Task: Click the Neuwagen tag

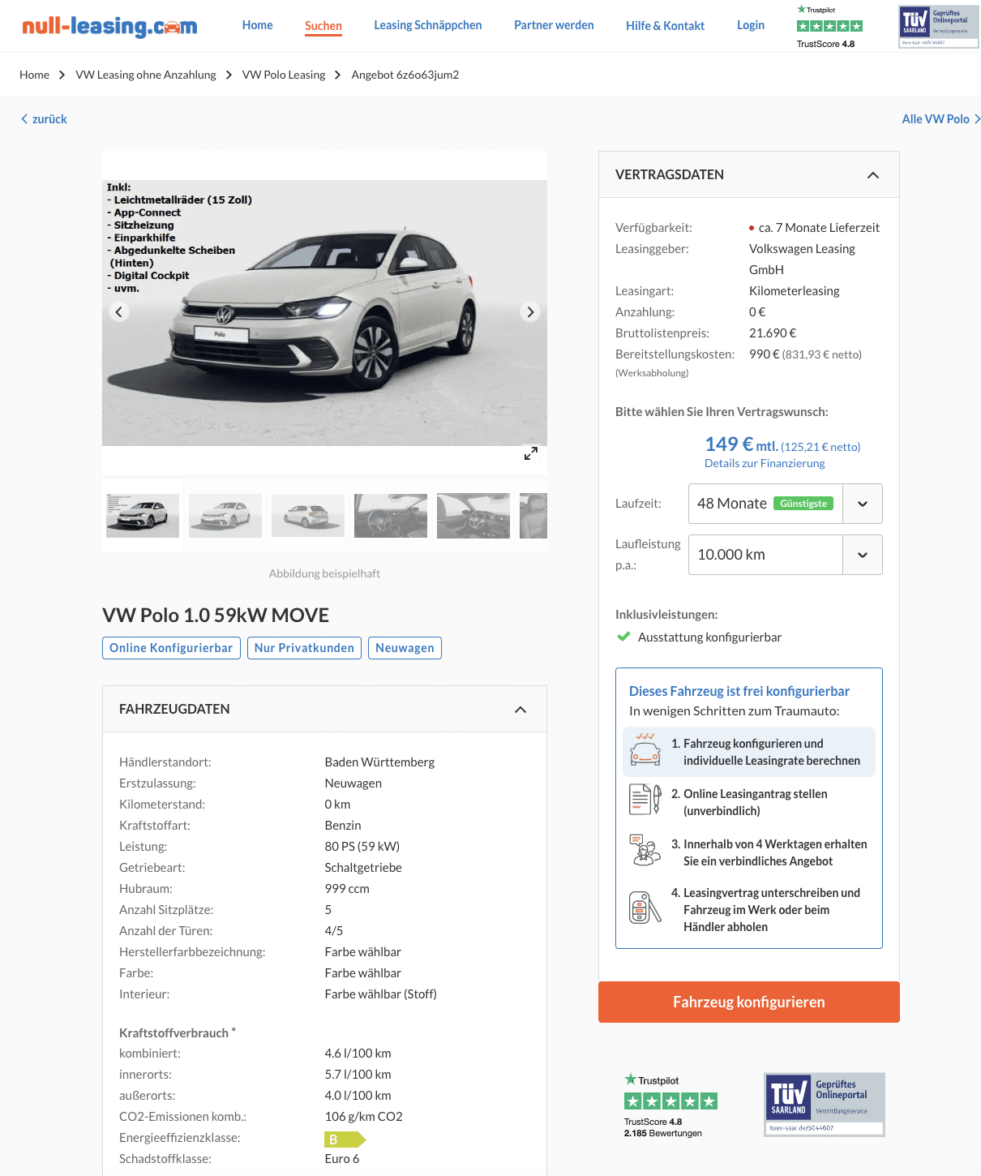Action: click(405, 648)
